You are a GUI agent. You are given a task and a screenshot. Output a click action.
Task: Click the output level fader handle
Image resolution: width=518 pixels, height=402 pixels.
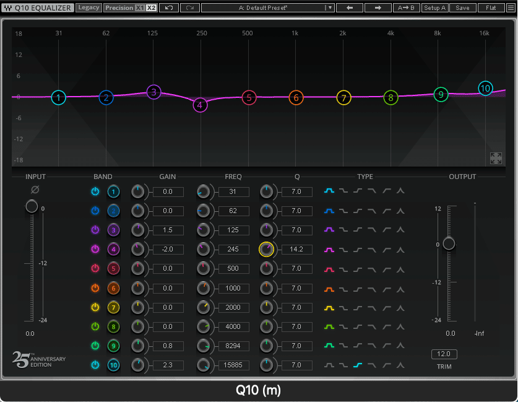coord(449,244)
